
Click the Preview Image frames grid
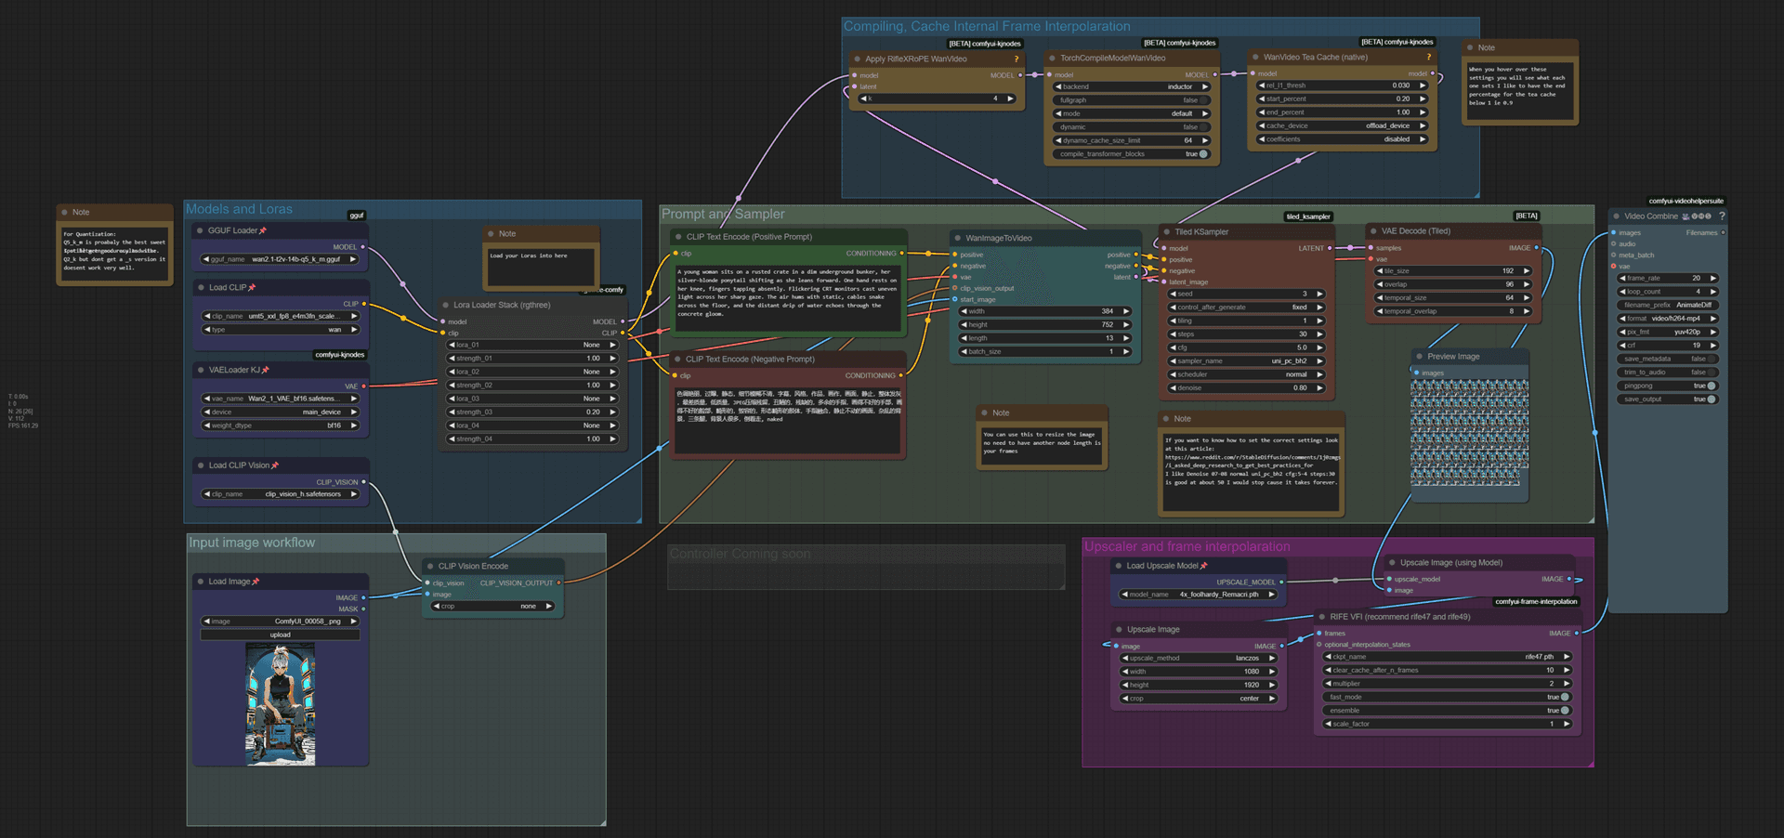[x=1469, y=432]
